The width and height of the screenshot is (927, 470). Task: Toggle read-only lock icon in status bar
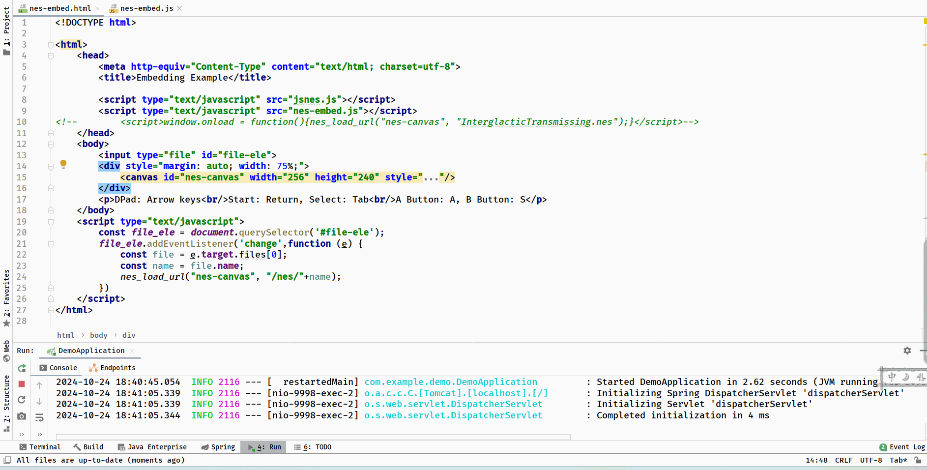918,460
